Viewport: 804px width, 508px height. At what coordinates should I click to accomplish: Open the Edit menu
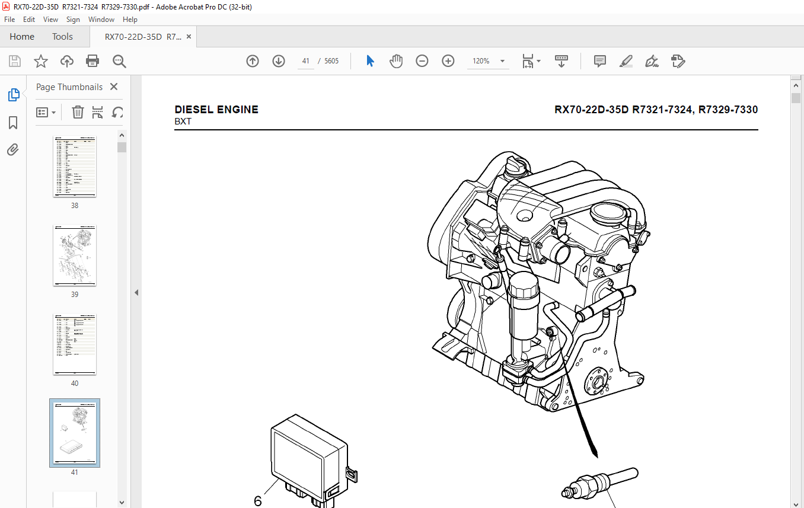pyautogui.click(x=29, y=20)
